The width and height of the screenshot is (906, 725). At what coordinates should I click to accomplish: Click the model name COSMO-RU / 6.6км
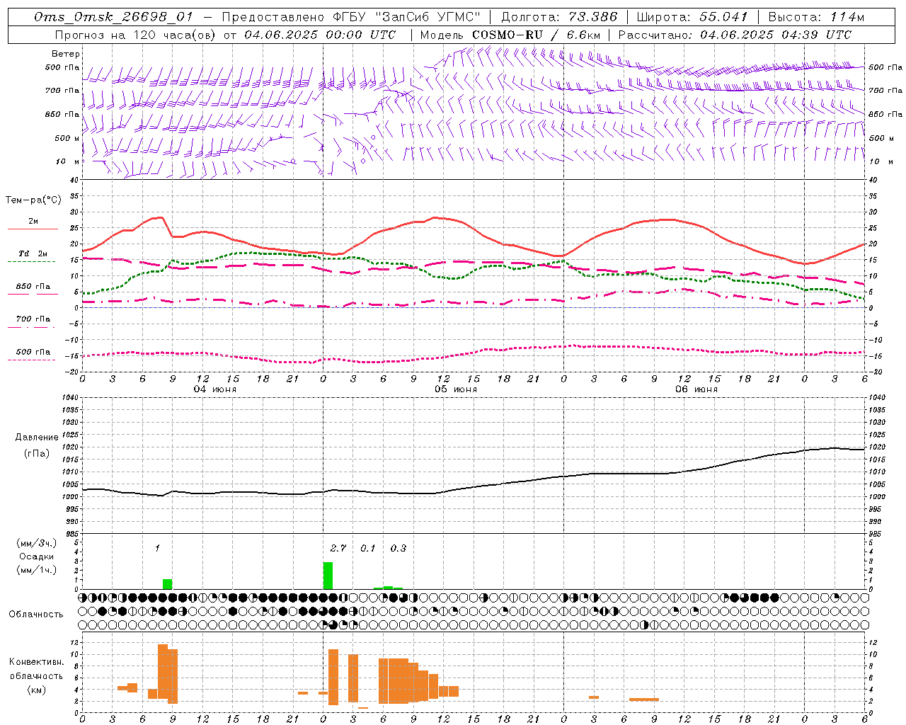537,35
